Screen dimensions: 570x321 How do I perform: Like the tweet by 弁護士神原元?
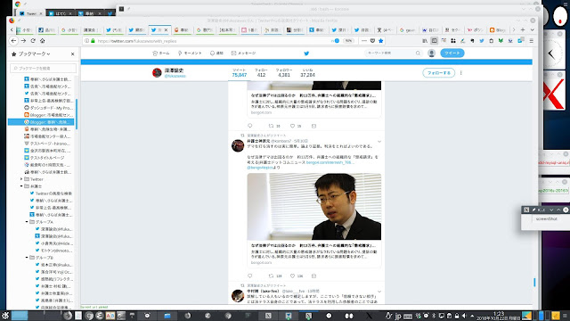[x=292, y=276]
